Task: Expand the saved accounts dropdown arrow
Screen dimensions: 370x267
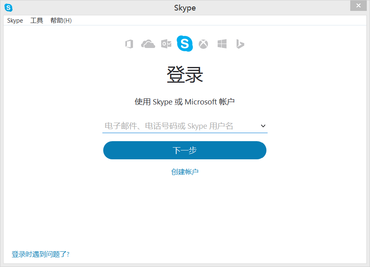Action: click(x=263, y=126)
